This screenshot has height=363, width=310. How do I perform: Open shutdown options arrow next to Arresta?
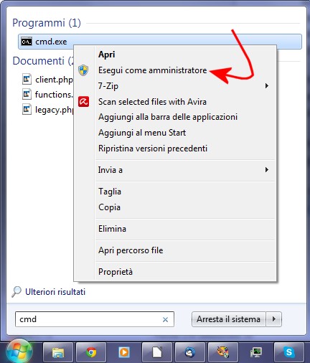click(x=274, y=319)
